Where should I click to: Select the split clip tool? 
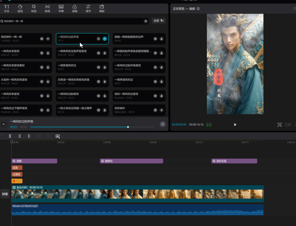[10, 136]
